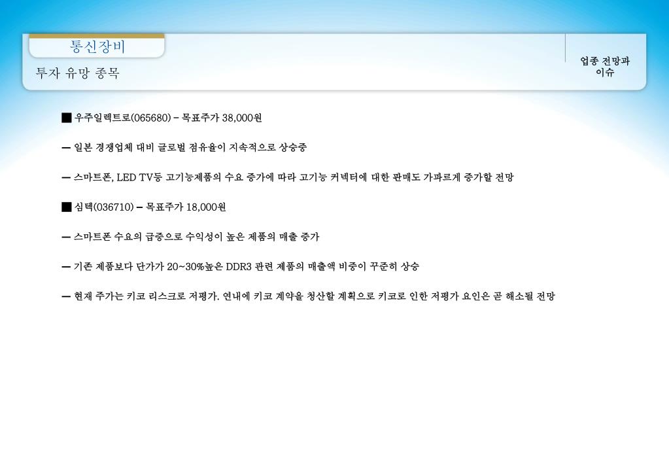The image size is (669, 473).
Task: Click the line starting 현재 주가는 키코 리스크로
Action: (308, 296)
